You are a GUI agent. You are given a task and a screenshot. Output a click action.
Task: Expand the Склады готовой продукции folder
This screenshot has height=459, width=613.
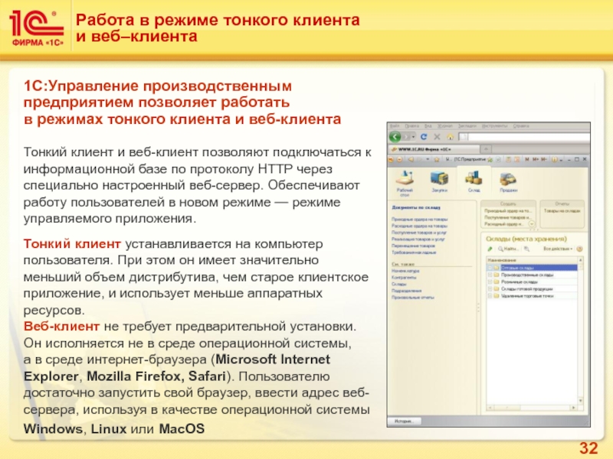pyautogui.click(x=490, y=289)
